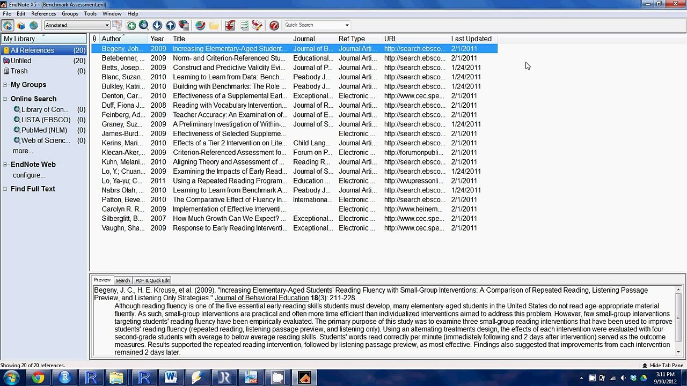Open Microsoft Word from taskbar
Image resolution: width=687 pixels, height=386 pixels.
pyautogui.click(x=171, y=378)
